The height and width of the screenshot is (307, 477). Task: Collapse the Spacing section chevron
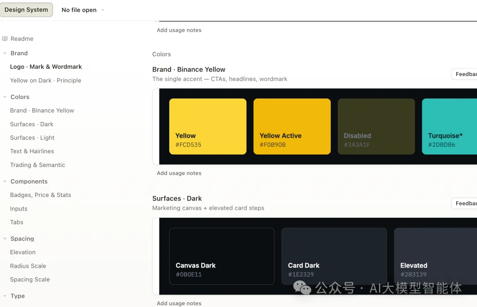coord(4,239)
